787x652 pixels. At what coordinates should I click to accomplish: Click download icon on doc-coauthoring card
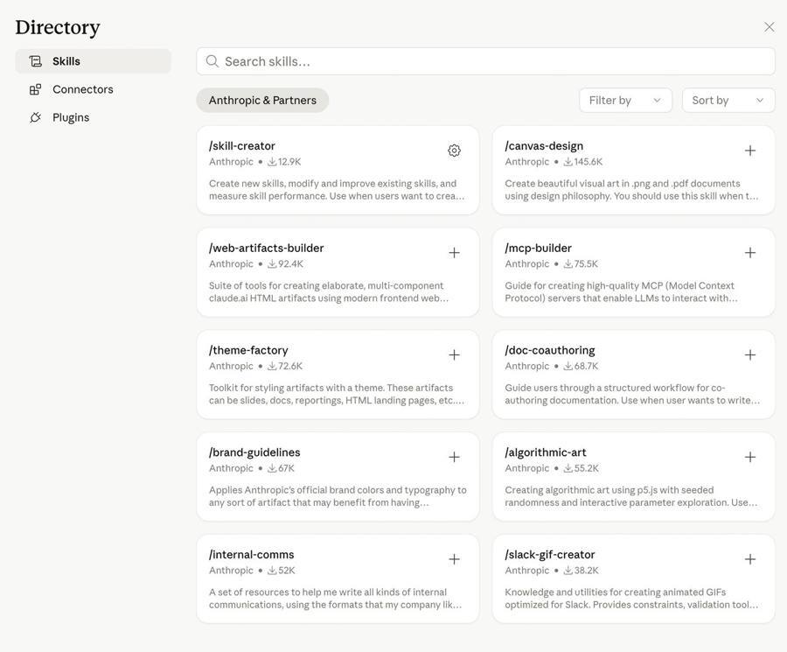pyautogui.click(x=568, y=366)
